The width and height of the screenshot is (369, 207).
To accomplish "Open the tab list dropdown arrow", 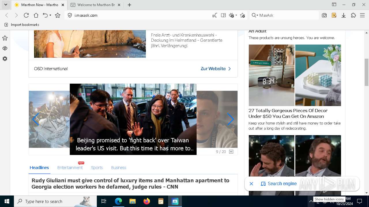I will click(x=5, y=5).
